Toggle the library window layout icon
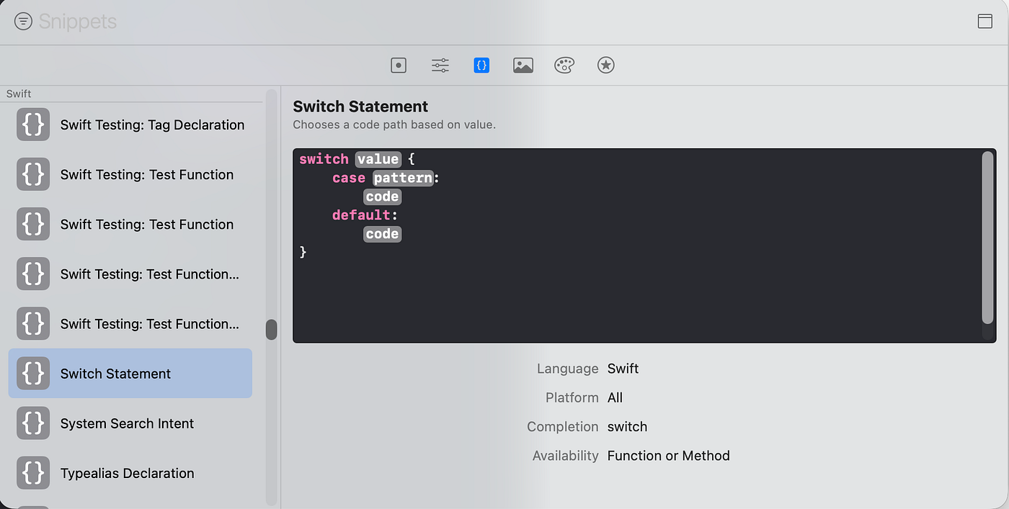The image size is (1009, 509). [984, 22]
